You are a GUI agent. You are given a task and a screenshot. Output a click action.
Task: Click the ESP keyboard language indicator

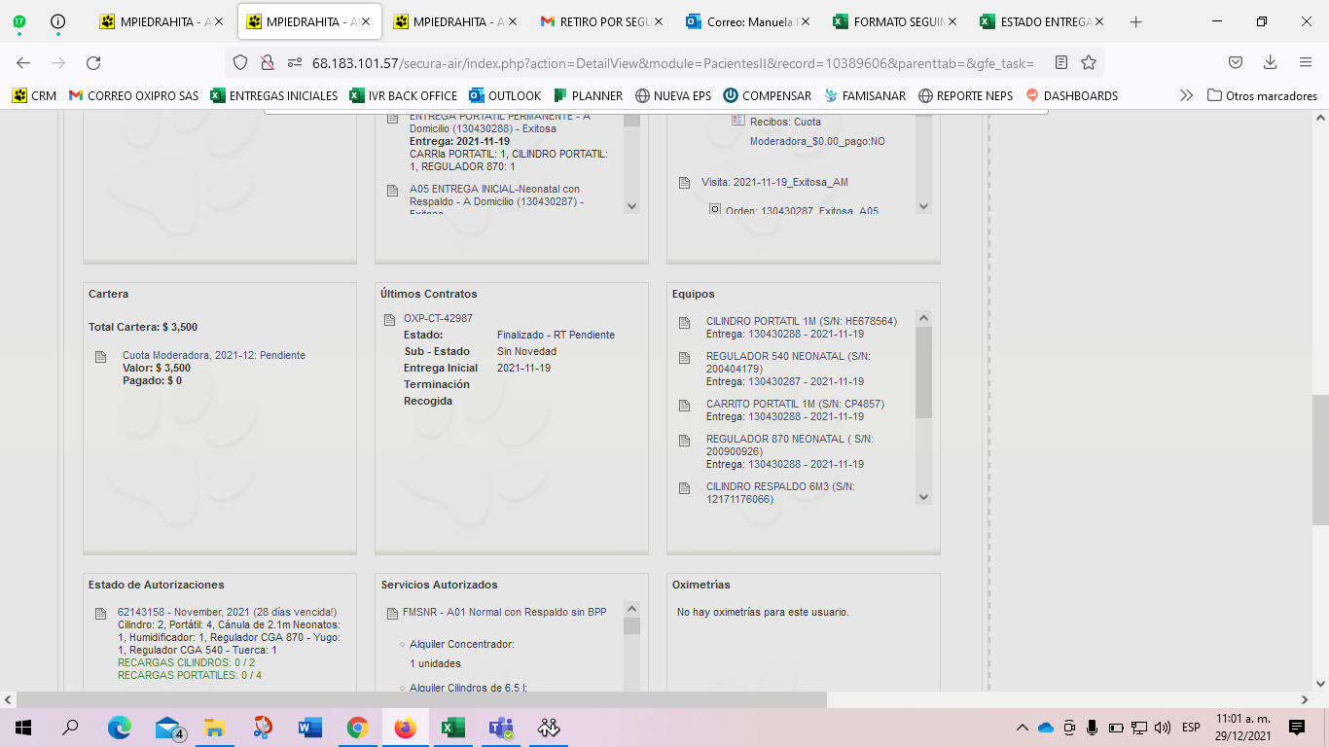click(x=1191, y=728)
